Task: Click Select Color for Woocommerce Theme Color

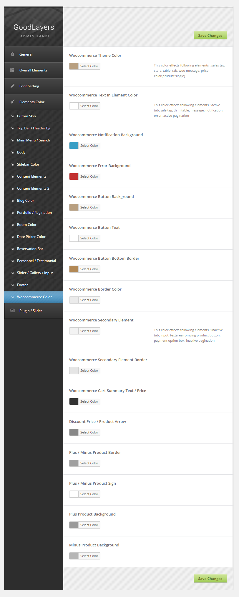Action: pos(89,66)
